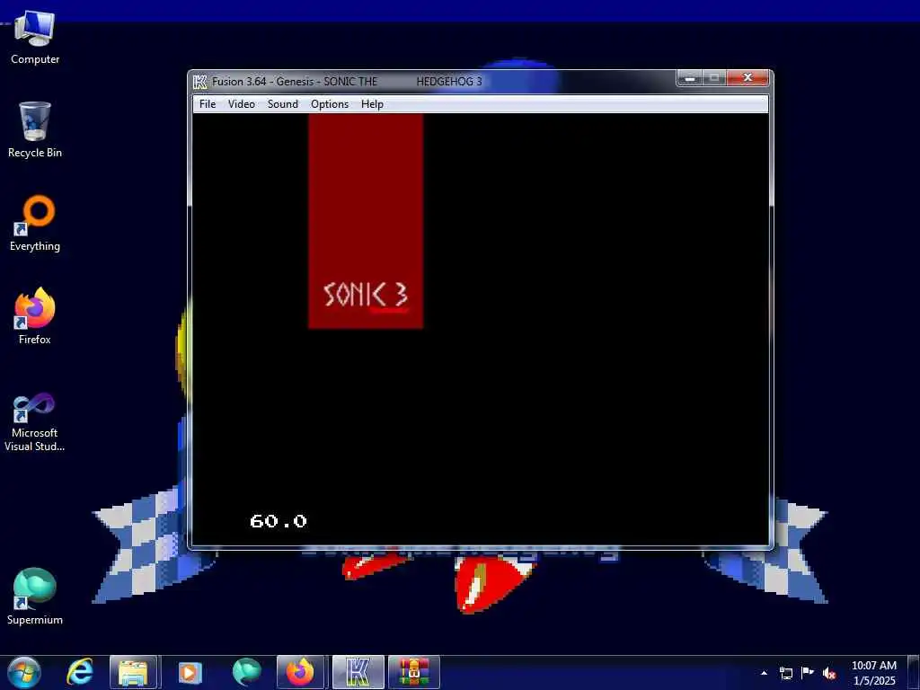The height and width of the screenshot is (690, 920).
Task: Click the Fusion 3.64 window title text
Action: click(347, 82)
